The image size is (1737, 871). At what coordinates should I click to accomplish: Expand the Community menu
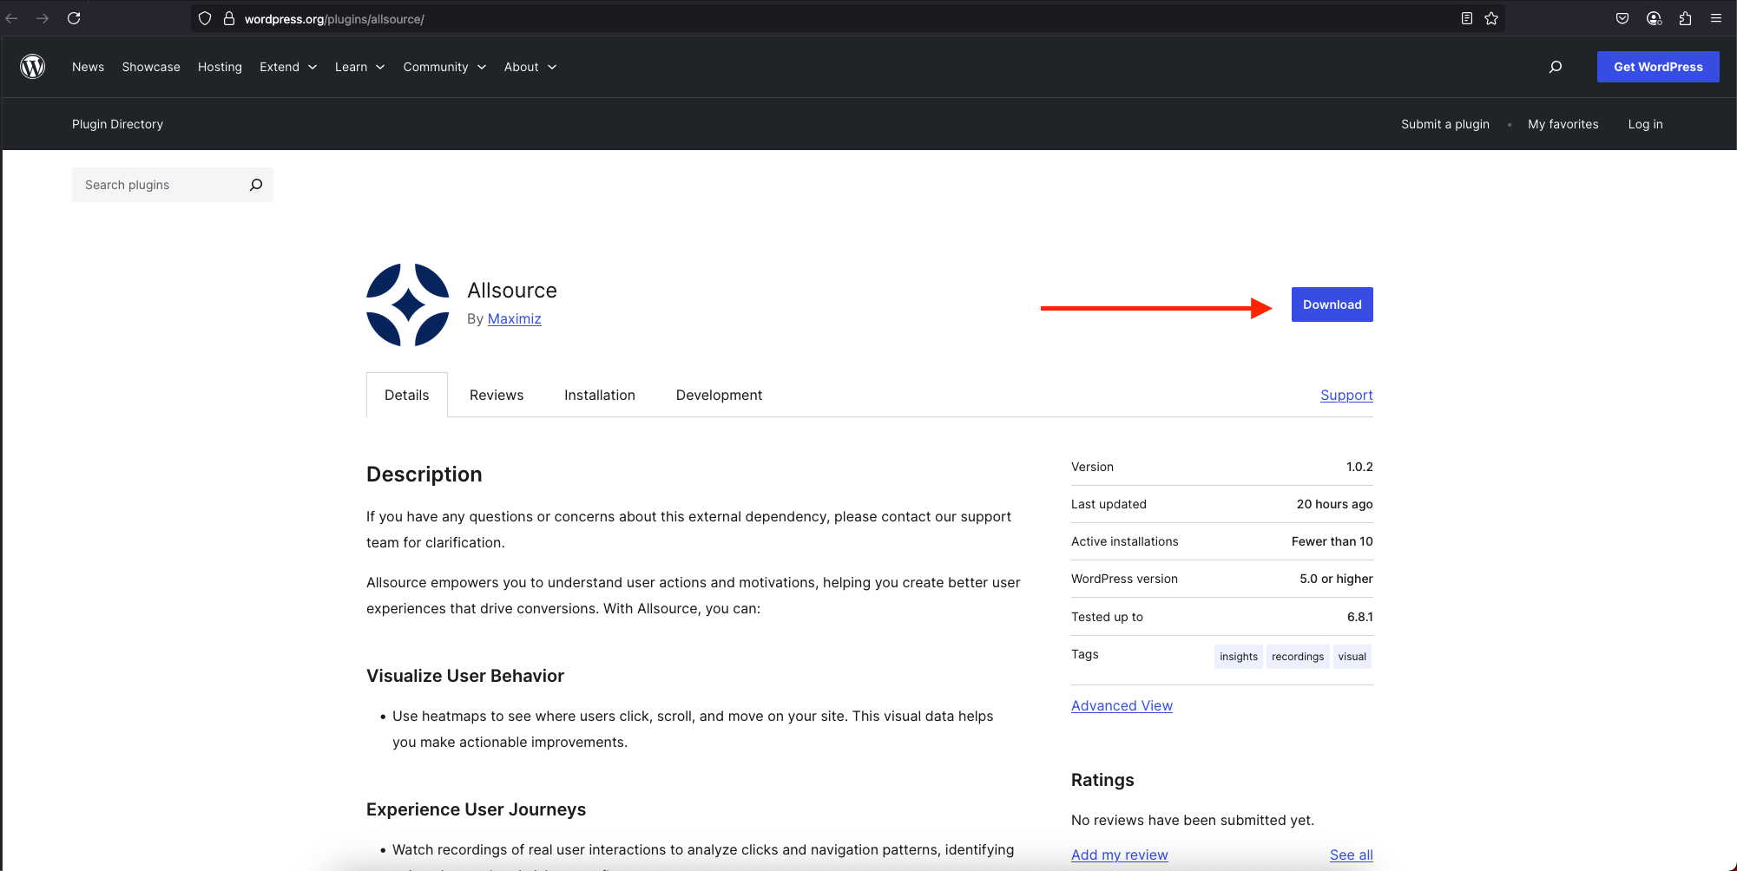444,67
